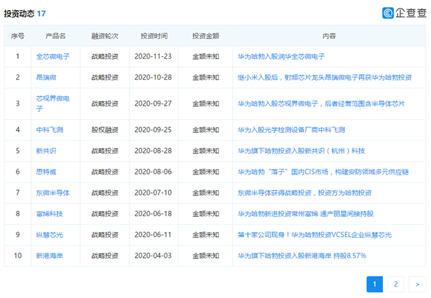Viewport: 431px width, 298px height.
Task: Open product link 新港海岸
Action: pos(50,256)
